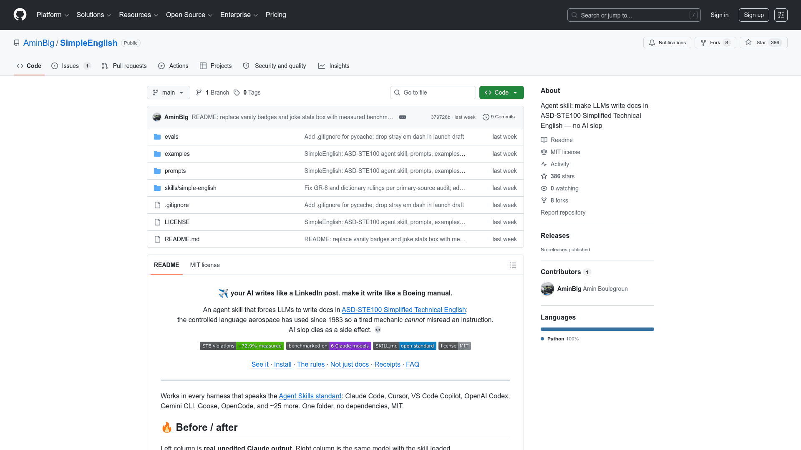
Task: Click the README.md file icon
Action: pyautogui.click(x=157, y=239)
